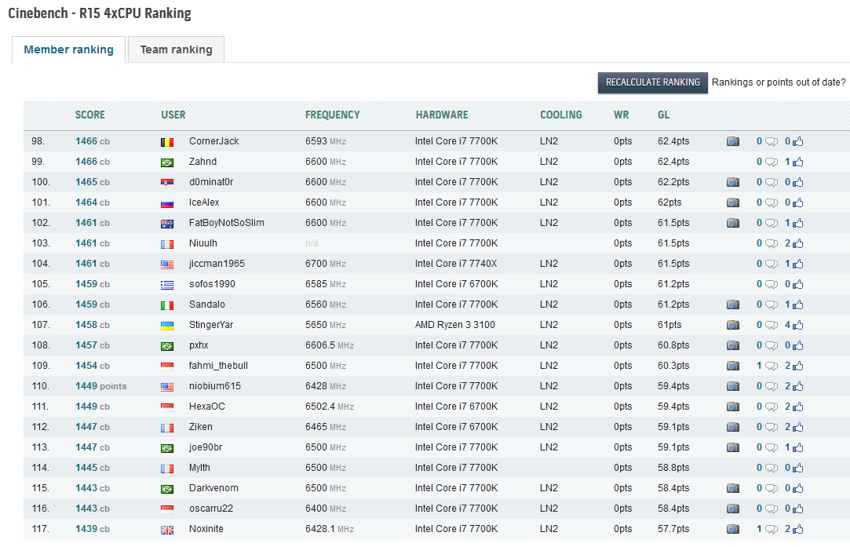This screenshot has height=547, width=850.
Task: Click thumbs-up icon on Zahnd's row
Action: (x=797, y=162)
